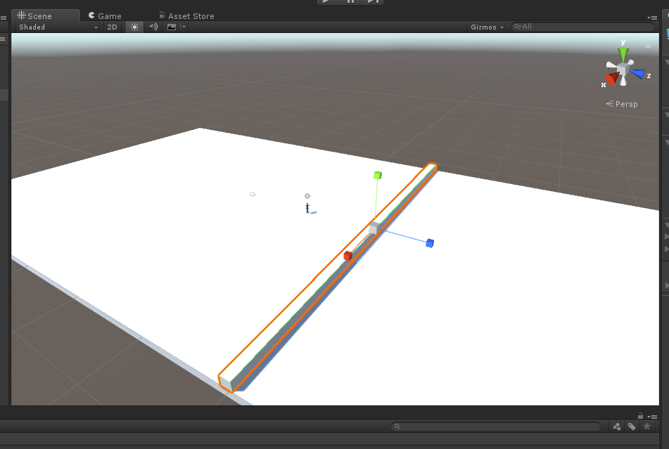Toggle scene lighting sun icon
The width and height of the screenshot is (669, 449).
pos(134,27)
